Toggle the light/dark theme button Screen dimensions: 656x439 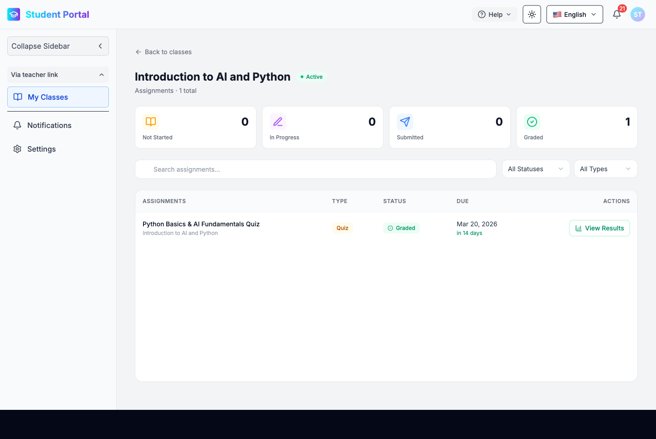532,15
